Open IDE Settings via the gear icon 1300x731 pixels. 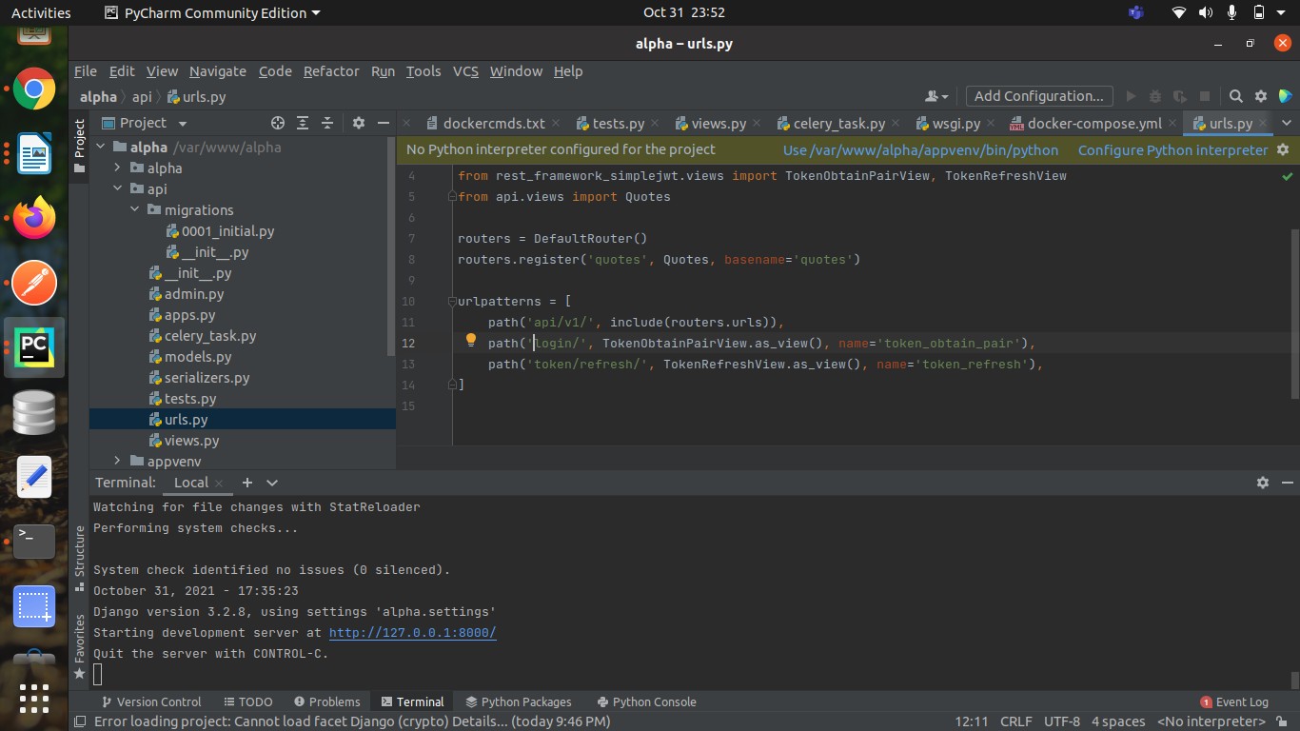tap(1260, 96)
